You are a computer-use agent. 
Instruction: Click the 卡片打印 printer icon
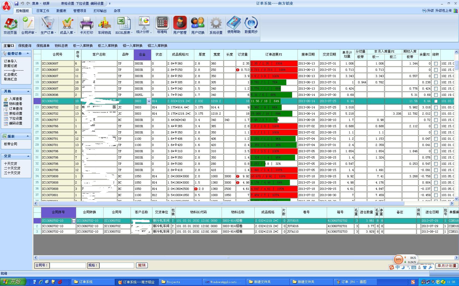pyautogui.click(x=86, y=25)
